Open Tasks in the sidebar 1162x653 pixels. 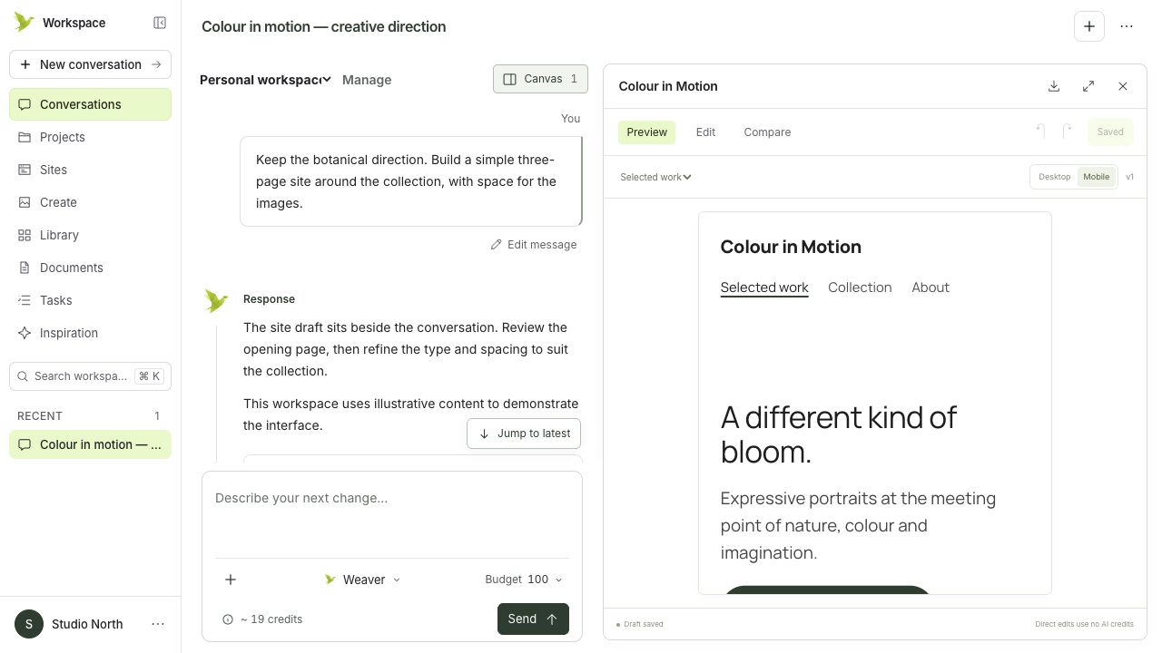[90, 300]
